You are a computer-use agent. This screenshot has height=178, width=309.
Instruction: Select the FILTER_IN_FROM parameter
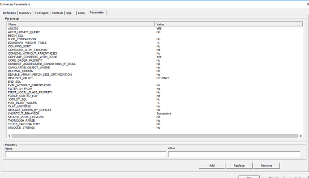click(x=20, y=89)
